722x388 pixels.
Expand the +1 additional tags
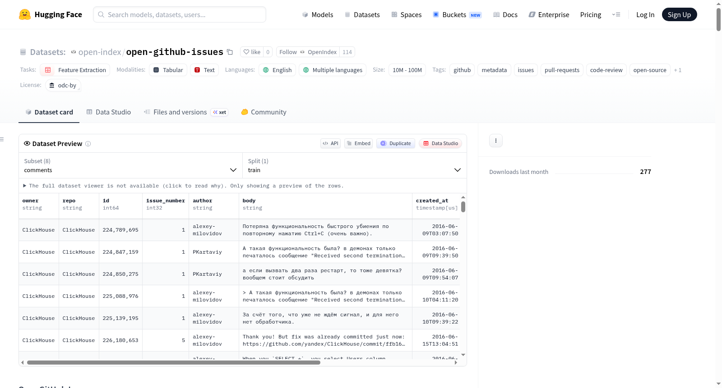(677, 70)
